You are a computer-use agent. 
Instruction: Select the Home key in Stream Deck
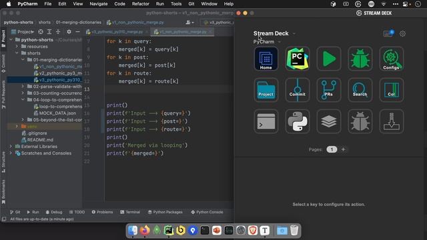266,59
